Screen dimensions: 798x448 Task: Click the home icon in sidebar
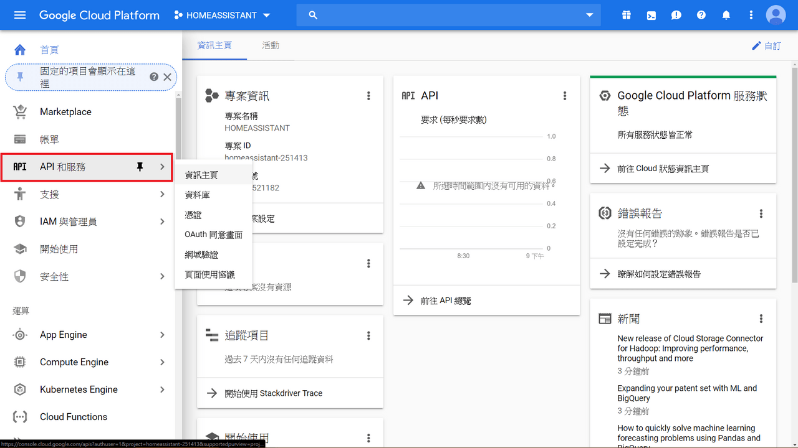20,50
